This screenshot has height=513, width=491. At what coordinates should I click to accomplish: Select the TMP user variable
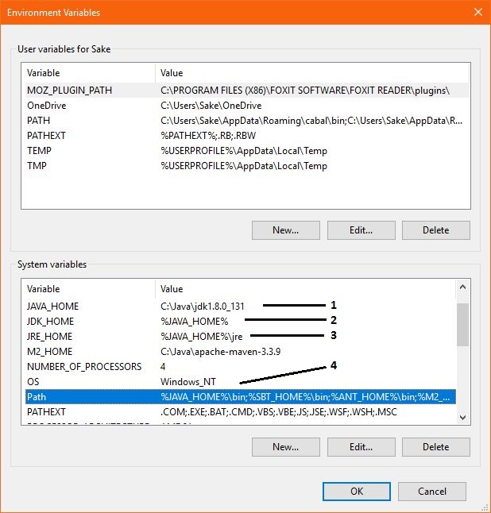pyautogui.click(x=247, y=165)
